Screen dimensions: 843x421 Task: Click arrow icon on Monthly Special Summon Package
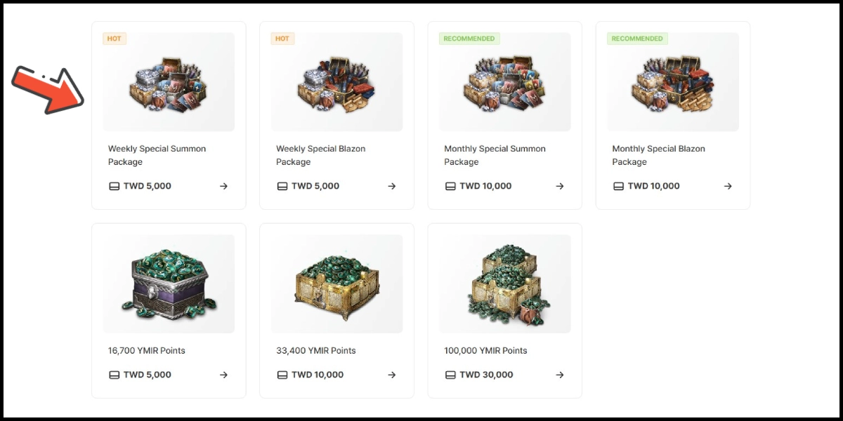click(560, 187)
